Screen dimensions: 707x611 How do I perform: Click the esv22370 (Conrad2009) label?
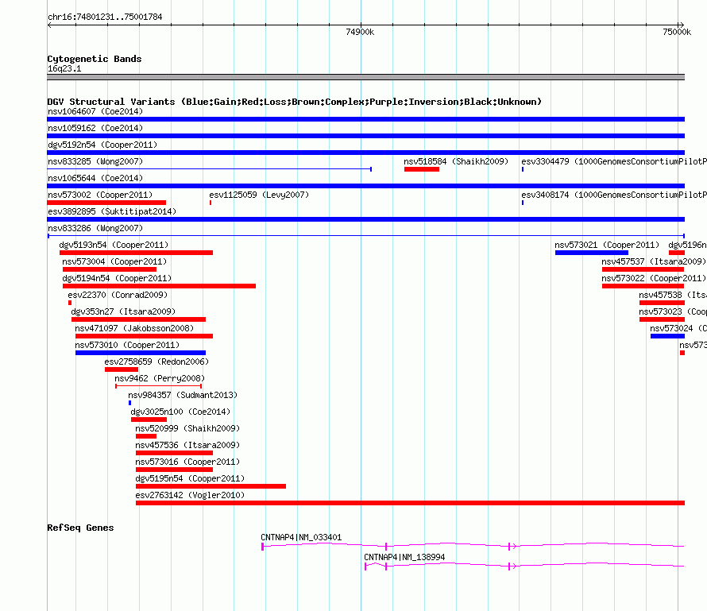point(118,295)
